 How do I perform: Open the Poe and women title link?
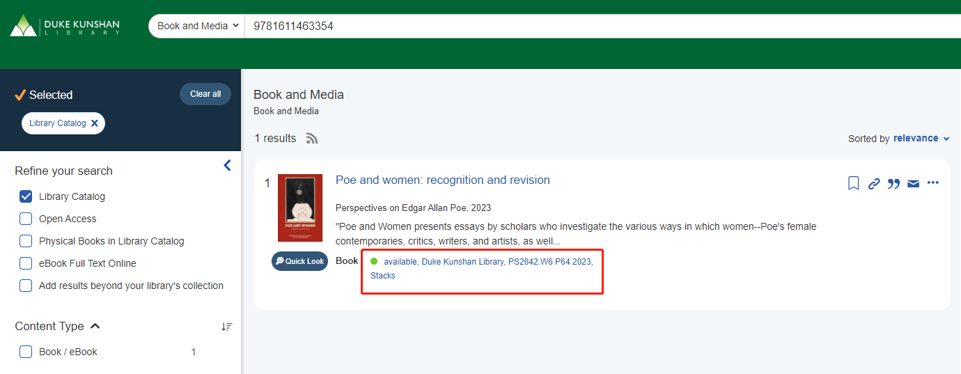[x=442, y=180]
